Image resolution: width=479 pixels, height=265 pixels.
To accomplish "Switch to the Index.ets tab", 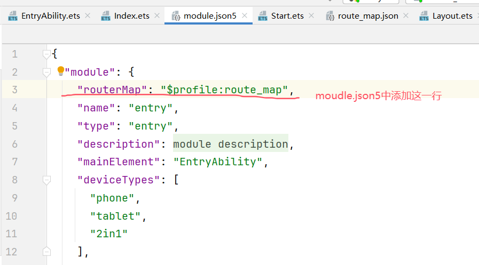I will click(x=132, y=16).
